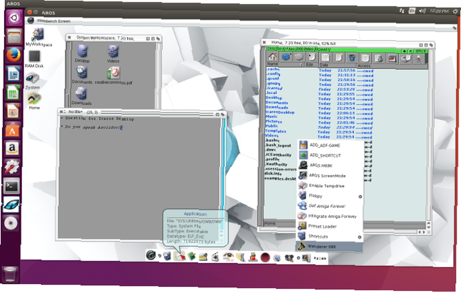
Task: Expand the Shortcuts submenu arrow
Action: 360,237
